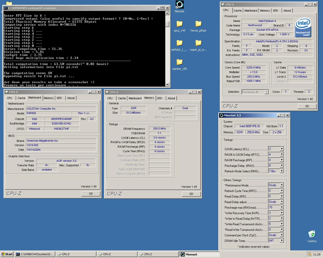Screen dimensions: 323x258
Task: Switch to Mainboard tab in CPU window
Action: [x=251, y=11]
